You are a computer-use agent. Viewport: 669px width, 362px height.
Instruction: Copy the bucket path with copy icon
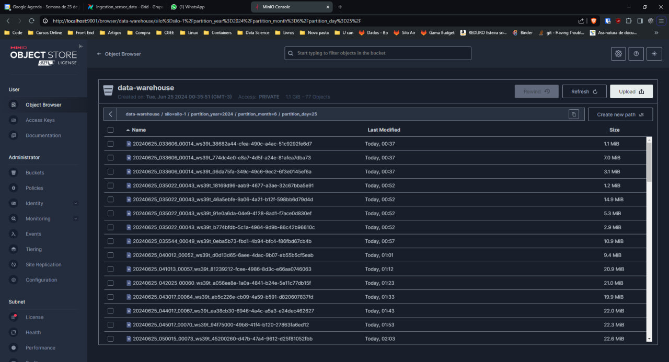pyautogui.click(x=573, y=114)
